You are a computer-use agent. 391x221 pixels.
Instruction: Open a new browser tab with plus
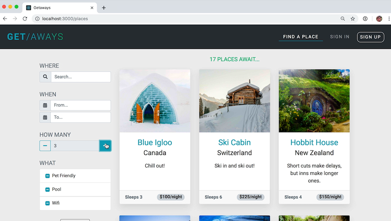104,8
